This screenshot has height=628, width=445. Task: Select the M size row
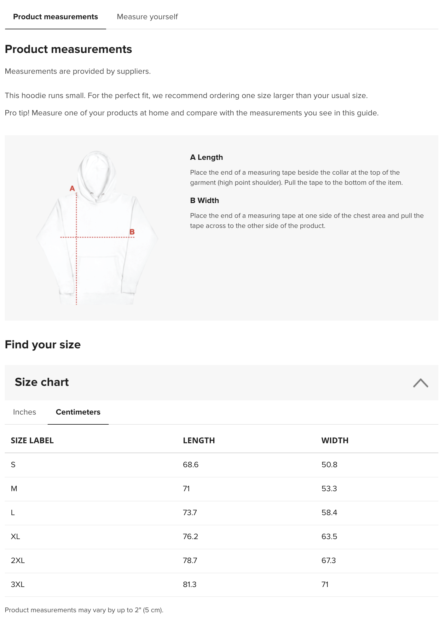click(222, 489)
